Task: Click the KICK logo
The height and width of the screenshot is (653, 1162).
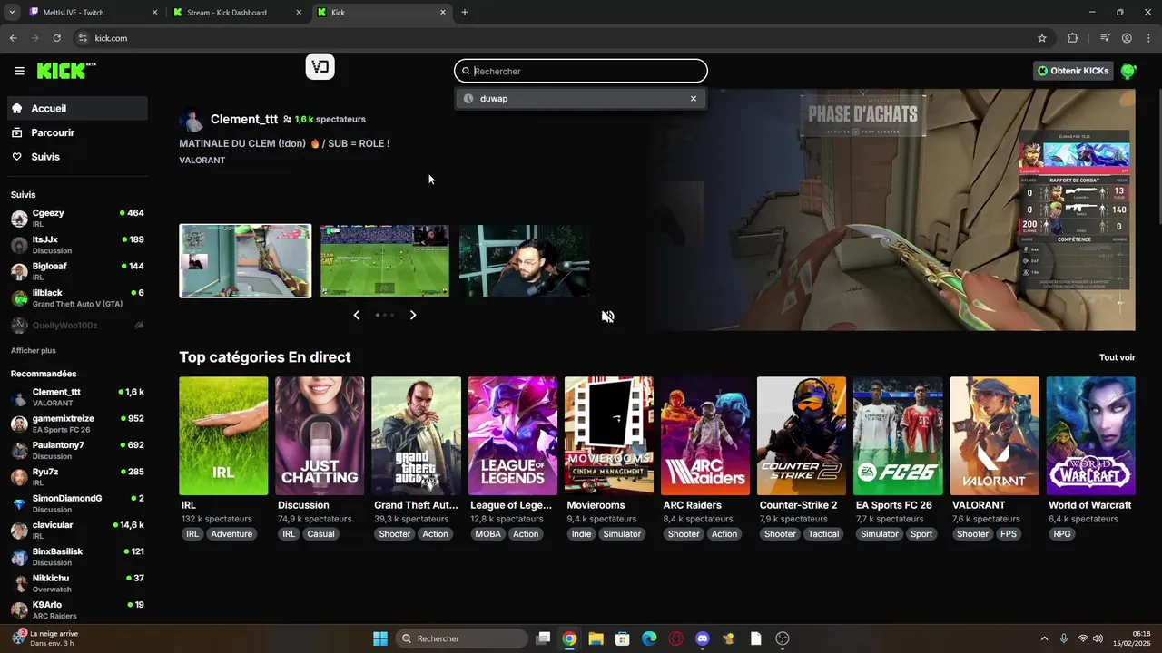Action: coord(66,71)
